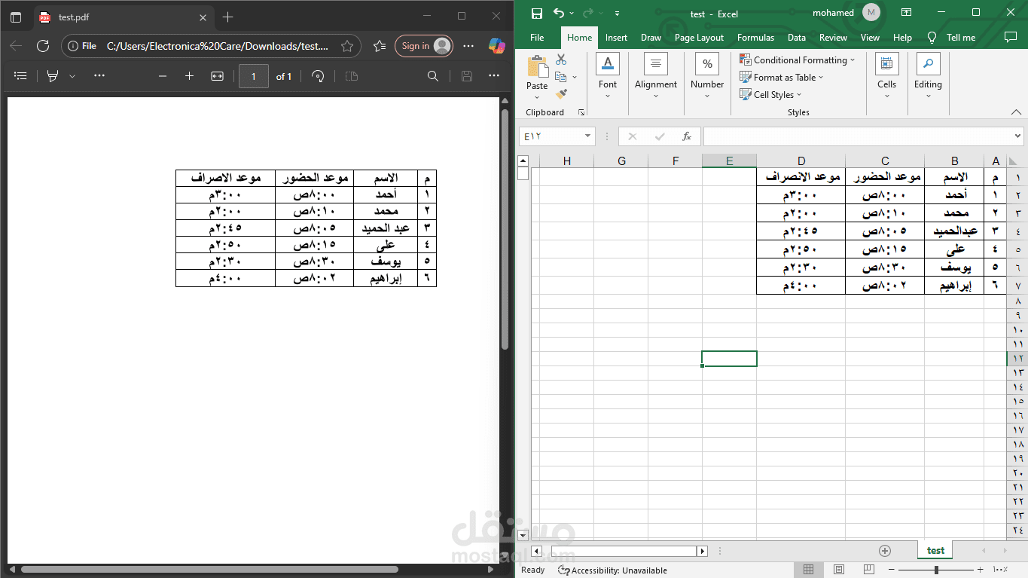Click the Excel zoom slider handle

(935, 570)
